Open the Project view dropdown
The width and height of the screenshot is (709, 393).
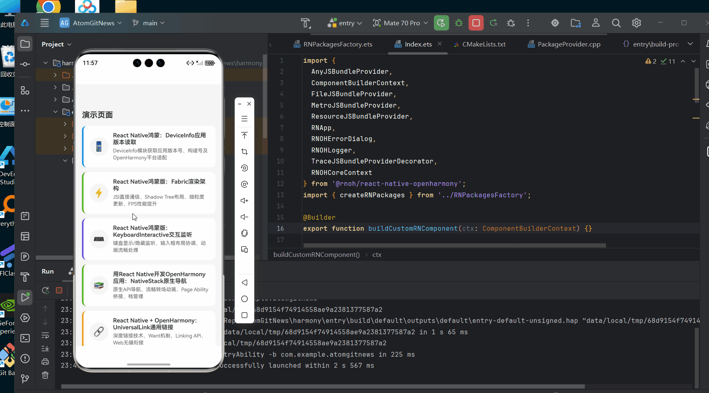tap(56, 44)
